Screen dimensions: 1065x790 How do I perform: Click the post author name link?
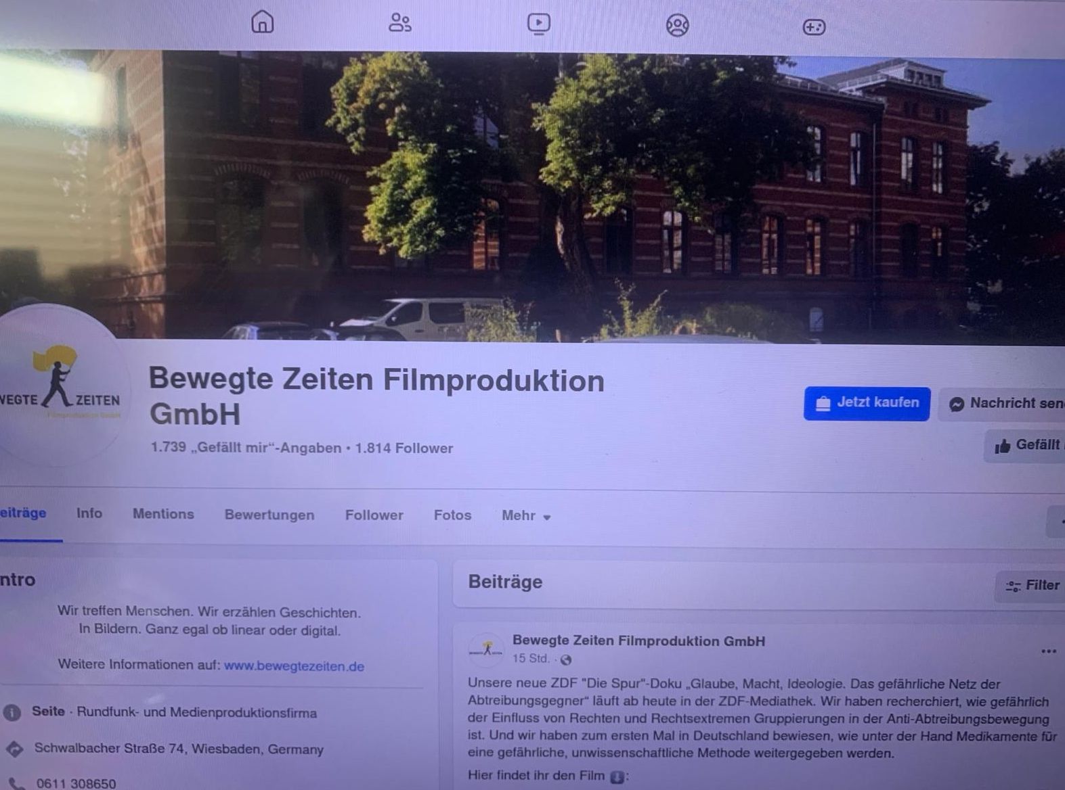(638, 641)
